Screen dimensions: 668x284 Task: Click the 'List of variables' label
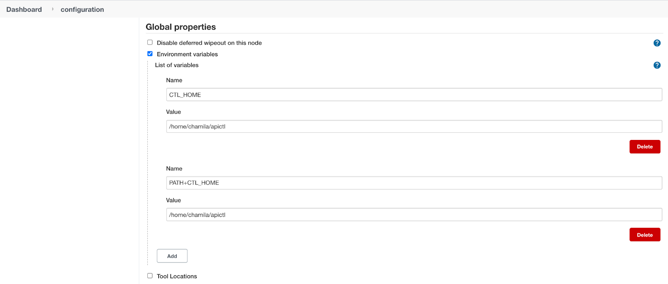pos(177,65)
